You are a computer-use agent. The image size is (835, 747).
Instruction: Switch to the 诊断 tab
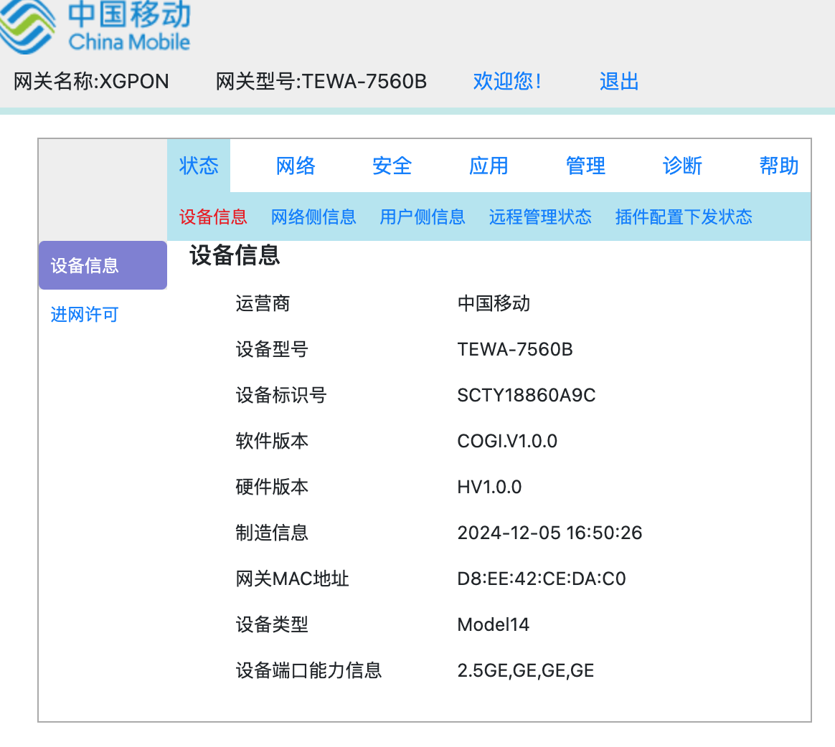click(x=681, y=166)
